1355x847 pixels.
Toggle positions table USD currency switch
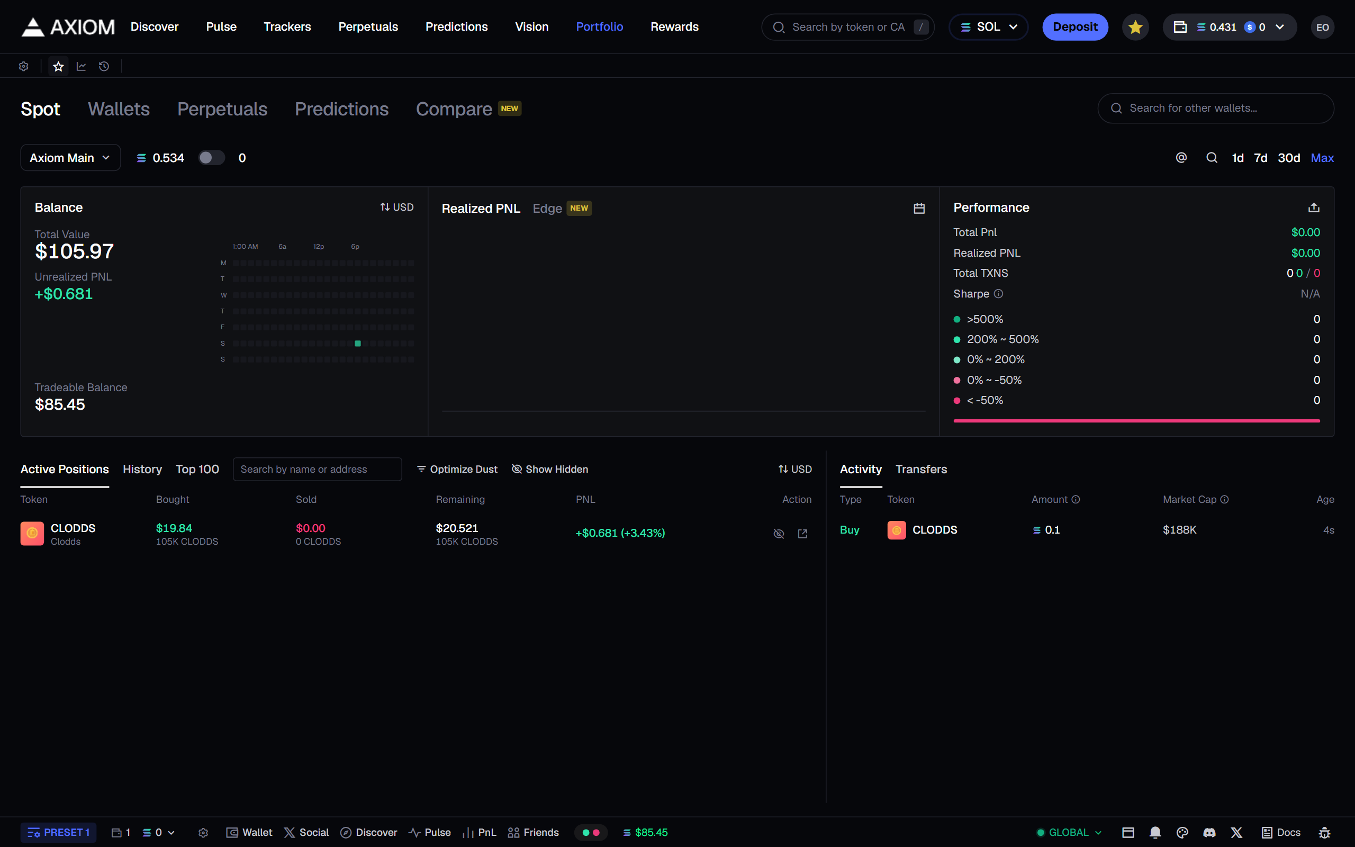(794, 469)
